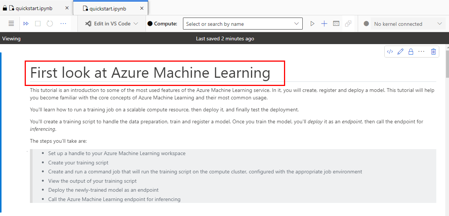
Task: Select the First look at Azure Machine Learning heading
Action: pyautogui.click(x=150, y=73)
